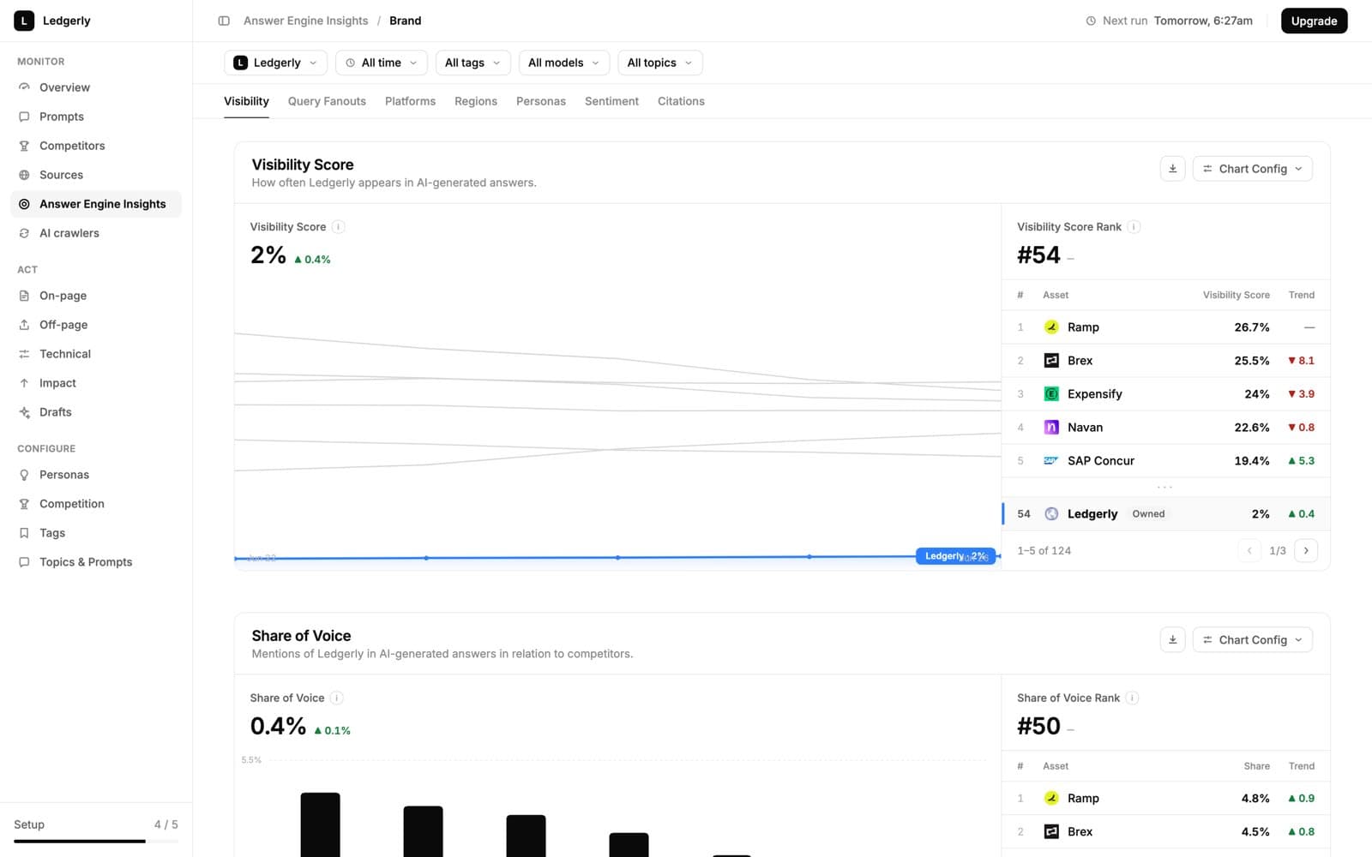This screenshot has height=857, width=1372.
Task: Select the Expensify row
Action: coord(1165,394)
